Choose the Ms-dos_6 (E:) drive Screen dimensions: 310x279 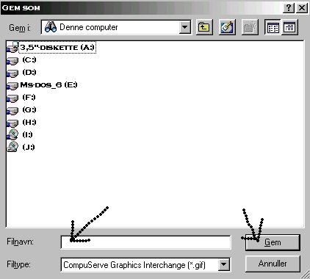click(x=42, y=85)
